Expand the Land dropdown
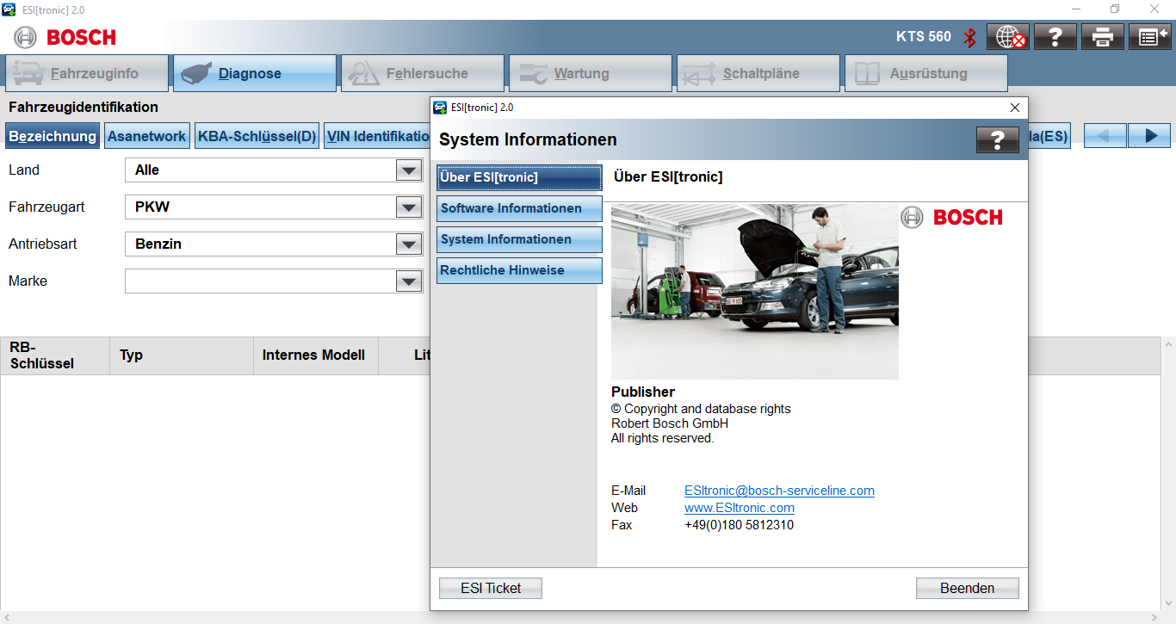The width and height of the screenshot is (1176, 624). pos(408,170)
